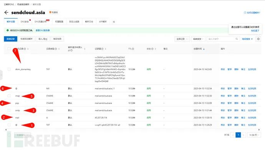Click the MX value mail.sendcloud.asia | 1
The width and height of the screenshot is (265, 150).
click(x=104, y=88)
